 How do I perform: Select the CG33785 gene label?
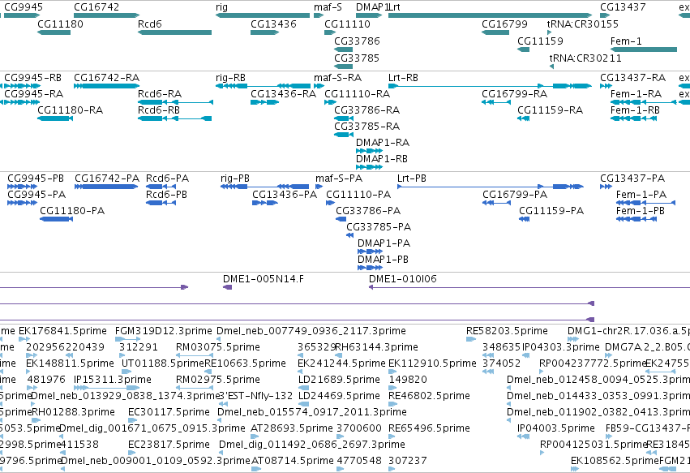[357, 58]
